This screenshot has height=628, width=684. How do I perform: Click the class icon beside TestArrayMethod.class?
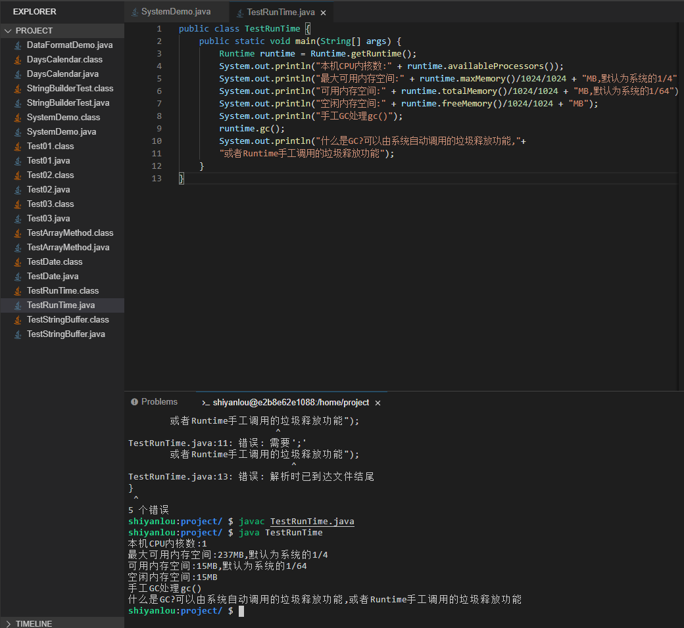click(x=18, y=233)
